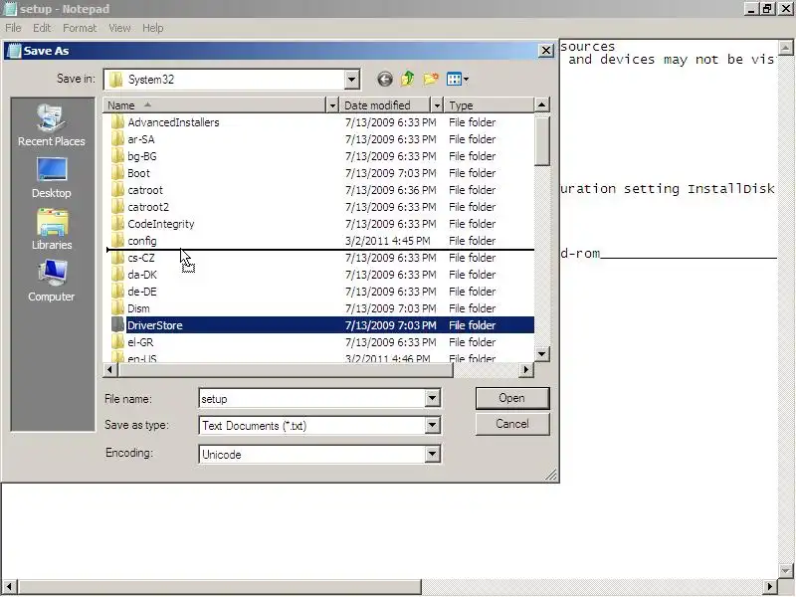Sort by the Name column header
This screenshot has width=796, height=597.
tap(214, 105)
